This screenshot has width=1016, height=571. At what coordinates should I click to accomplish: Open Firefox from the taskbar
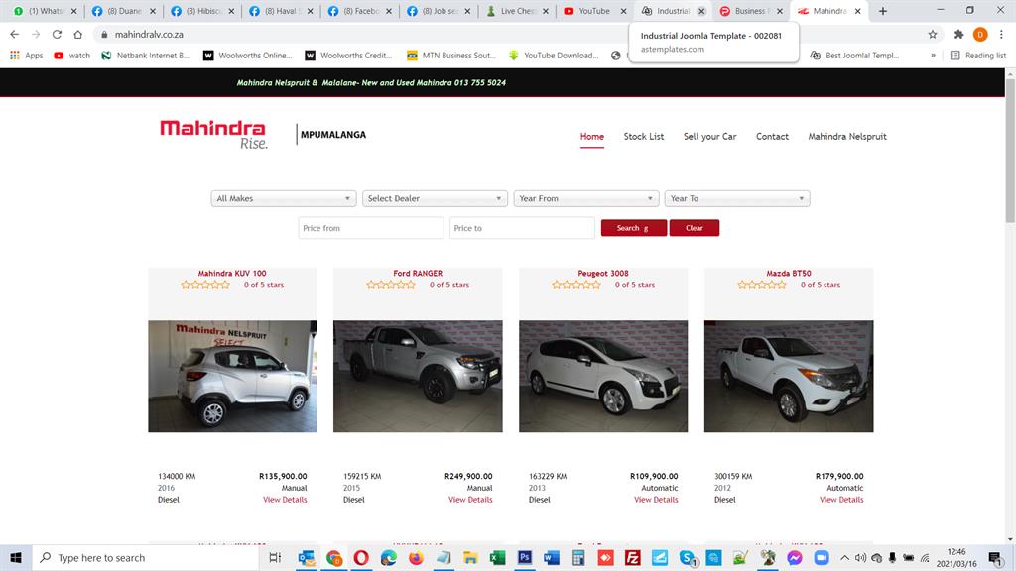tap(416, 558)
